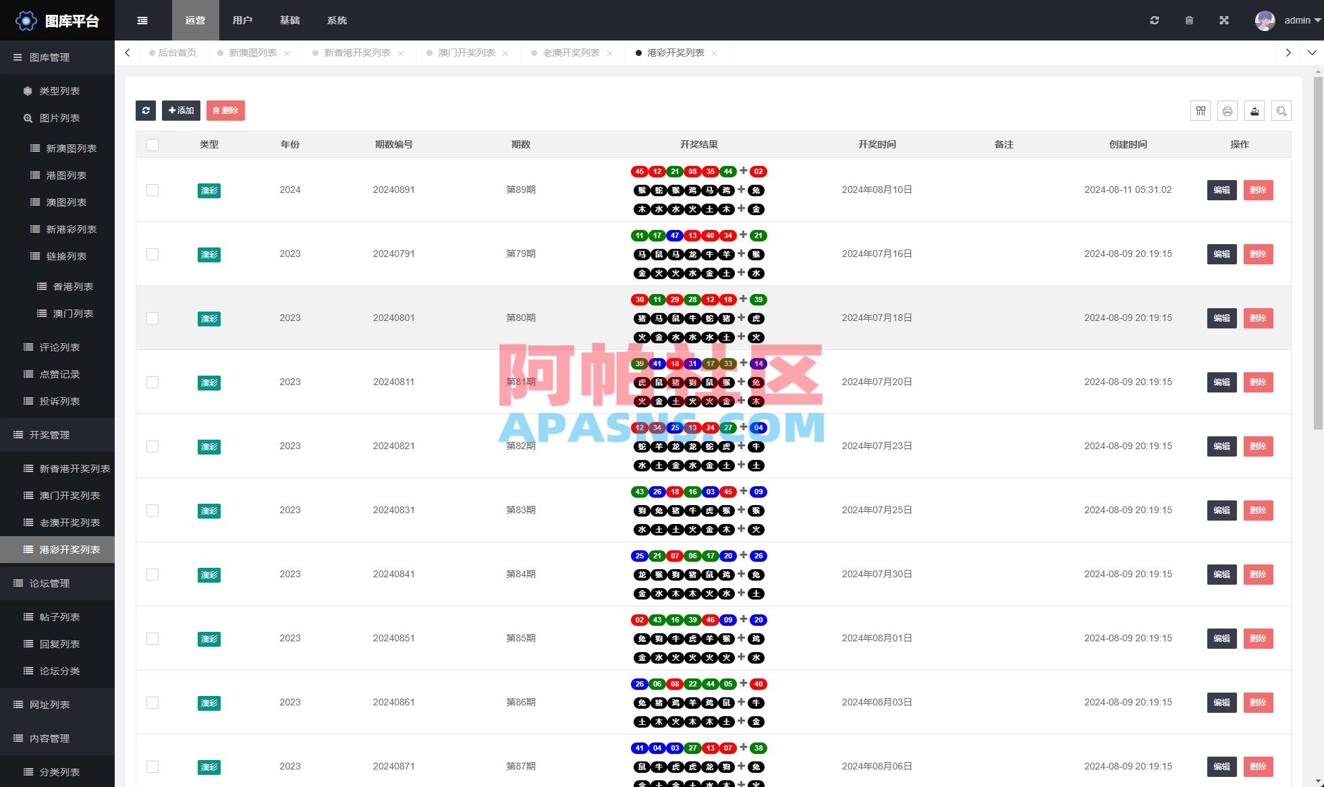Viewport: 1324px width, 787px height.
Task: Check the checkbox for 第80期 row
Action: (153, 318)
